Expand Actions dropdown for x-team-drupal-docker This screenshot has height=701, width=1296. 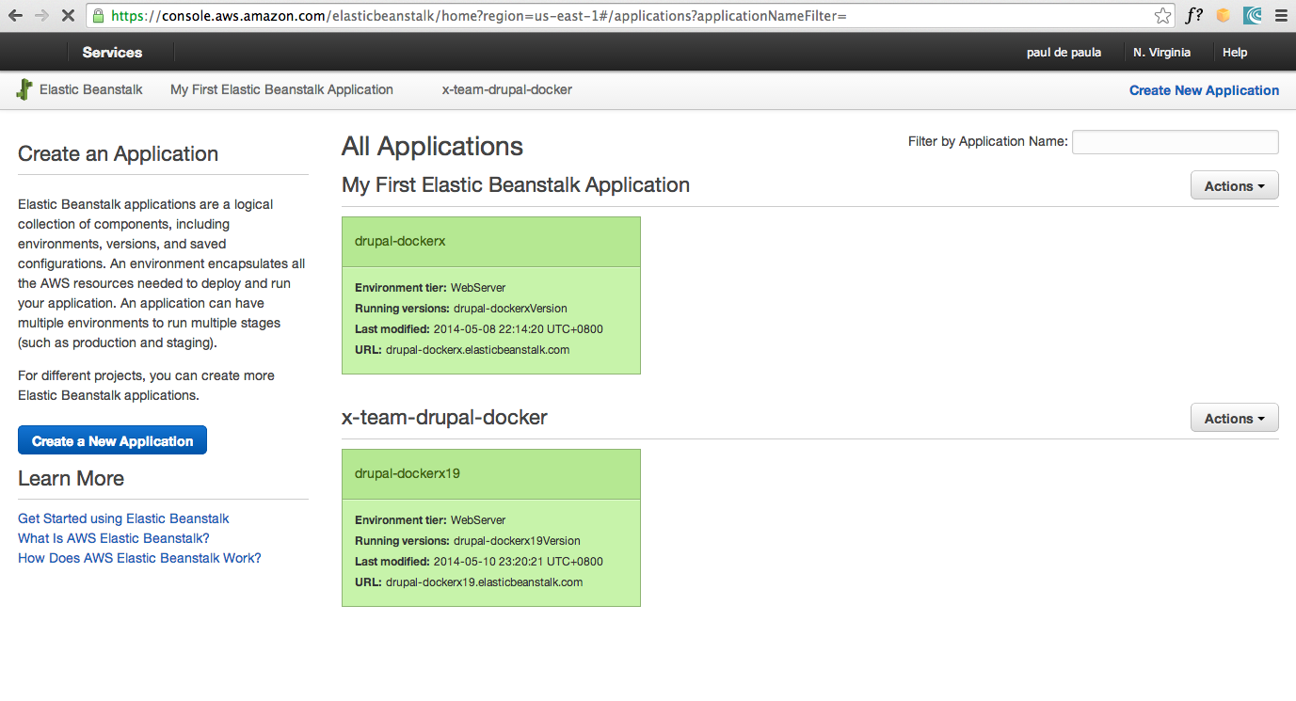click(1235, 418)
